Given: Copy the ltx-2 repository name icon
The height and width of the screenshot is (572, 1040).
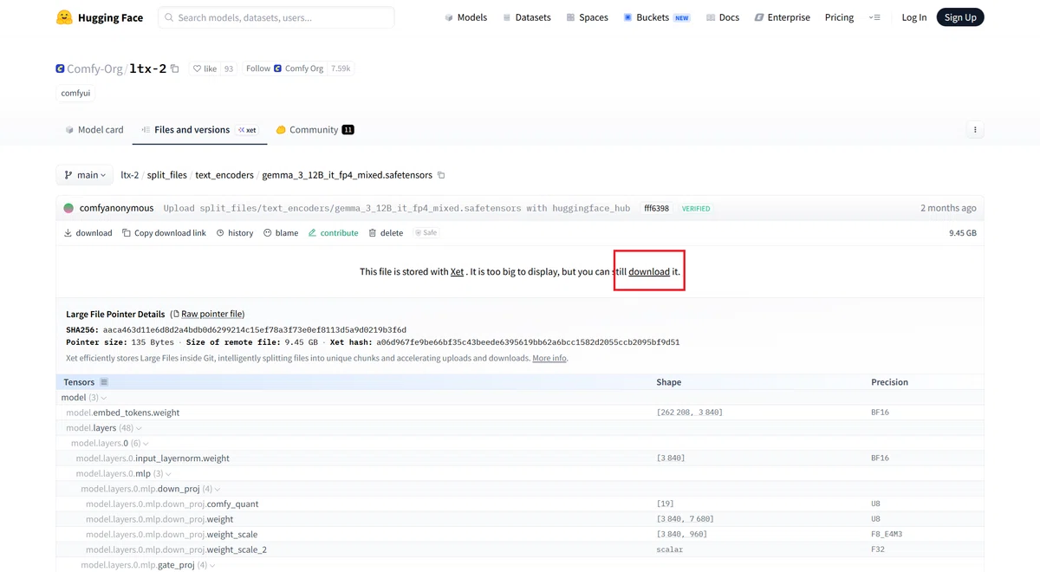Looking at the screenshot, I should tap(175, 68).
